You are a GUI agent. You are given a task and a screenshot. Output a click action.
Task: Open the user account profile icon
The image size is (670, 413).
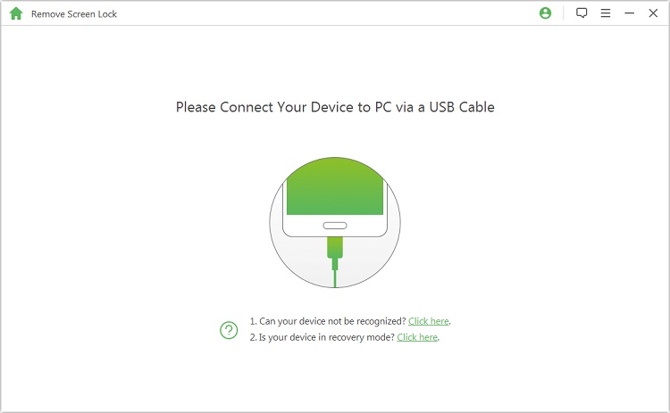click(x=546, y=13)
